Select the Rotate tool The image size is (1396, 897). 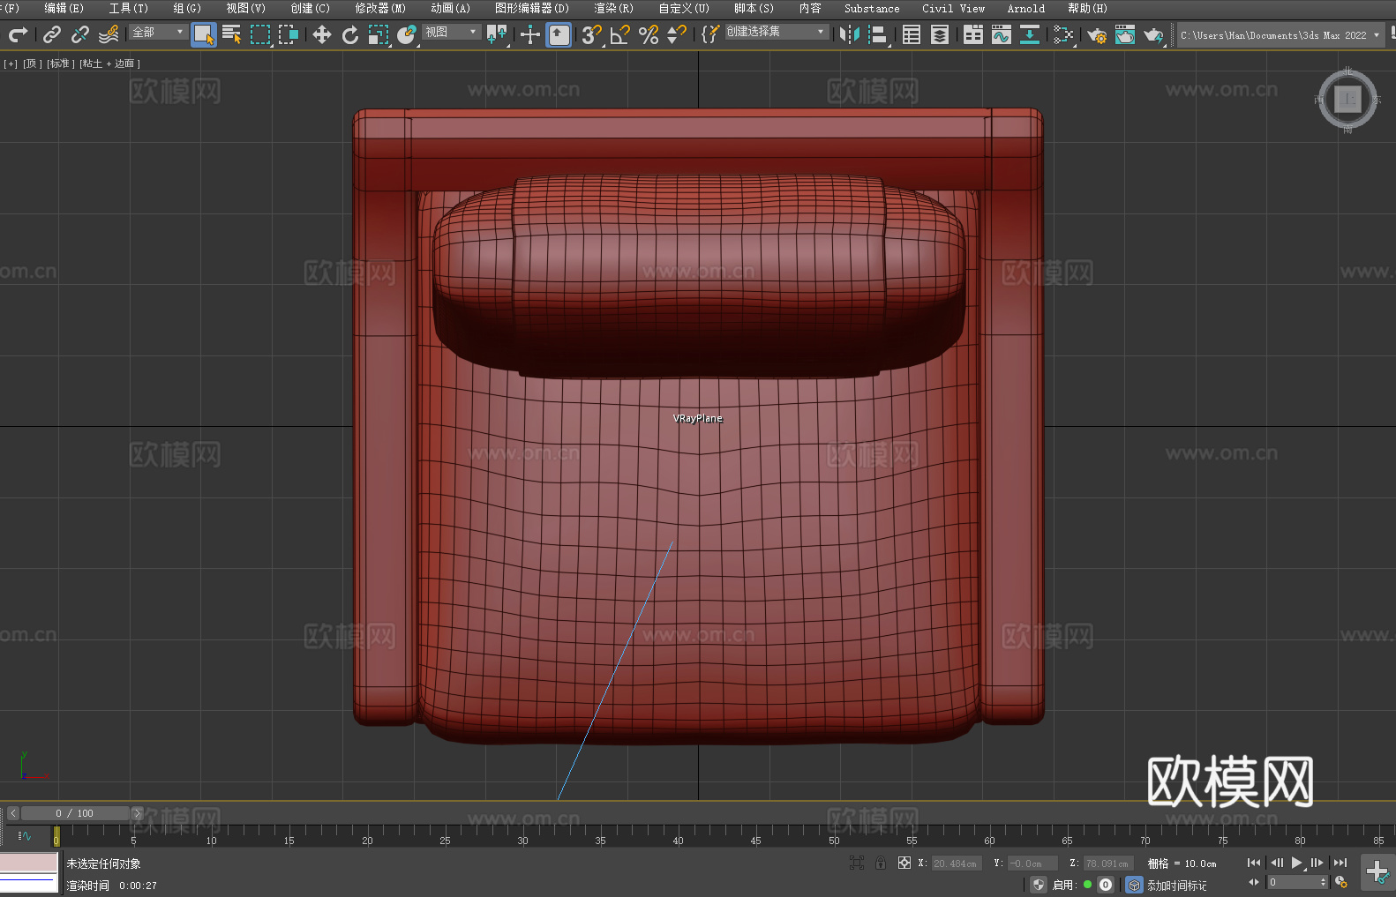click(x=350, y=34)
